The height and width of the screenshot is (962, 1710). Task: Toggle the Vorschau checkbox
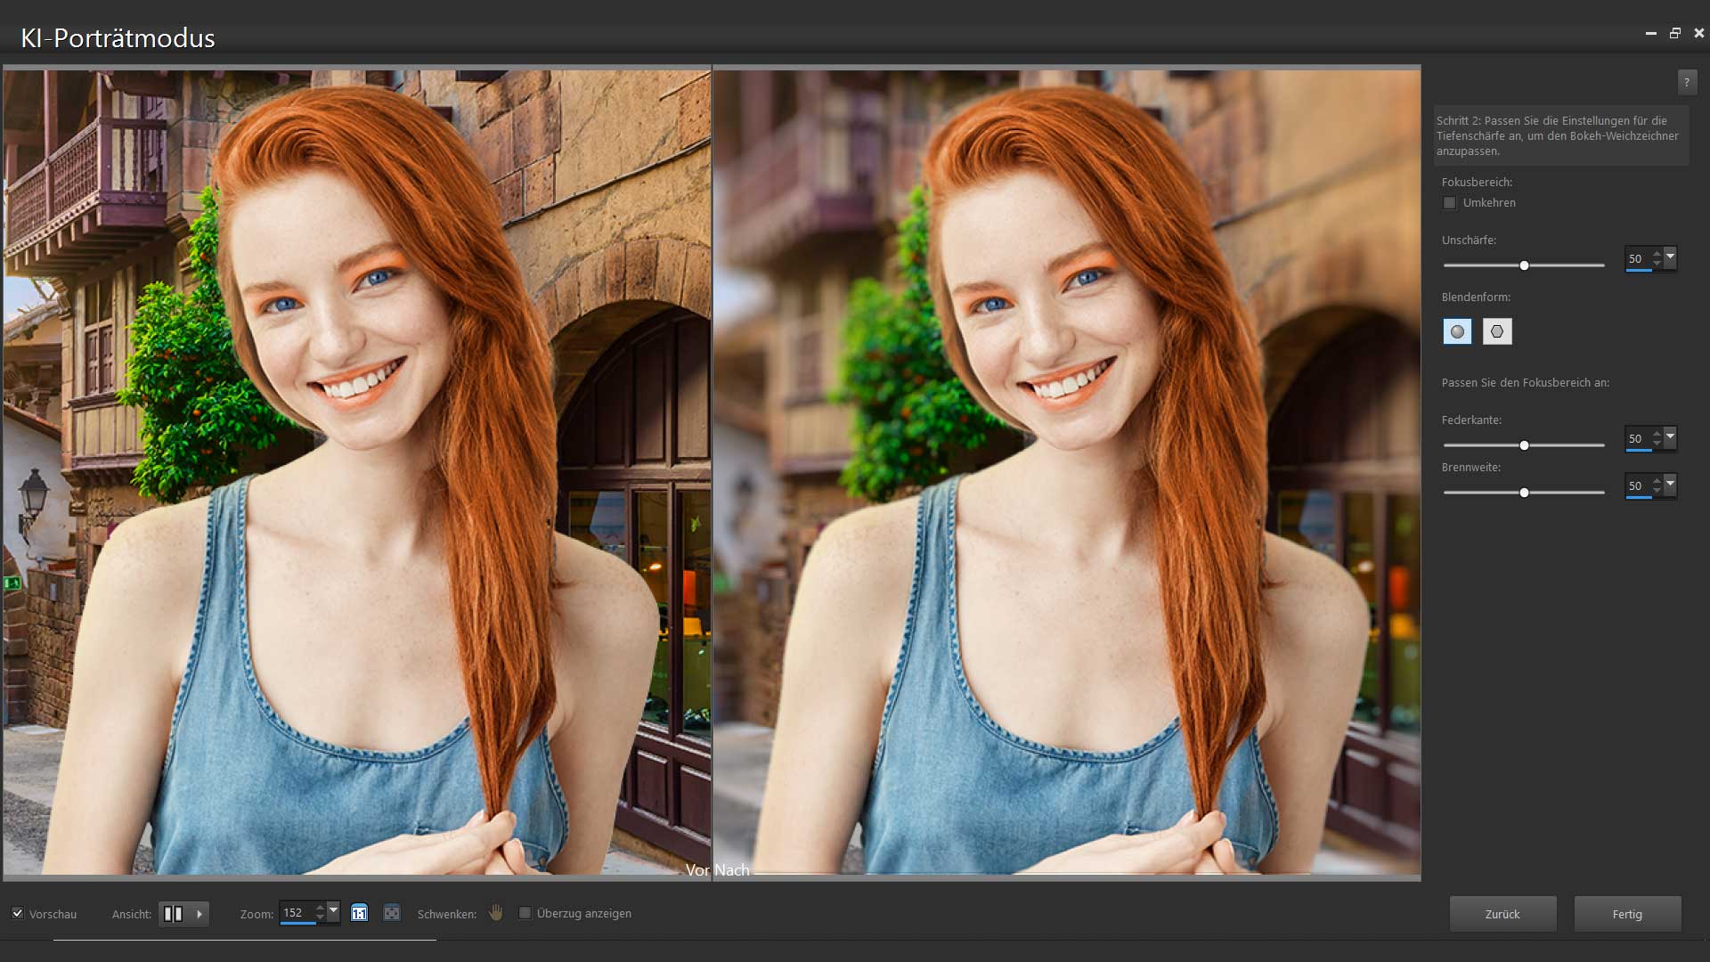tap(18, 913)
